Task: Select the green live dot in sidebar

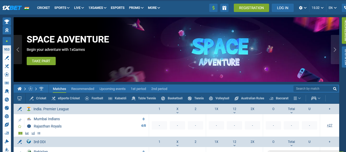Action: click(7, 41)
